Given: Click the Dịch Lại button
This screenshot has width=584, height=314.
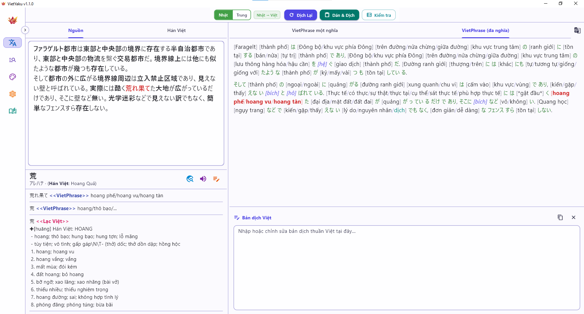Looking at the screenshot, I should 301,15.
